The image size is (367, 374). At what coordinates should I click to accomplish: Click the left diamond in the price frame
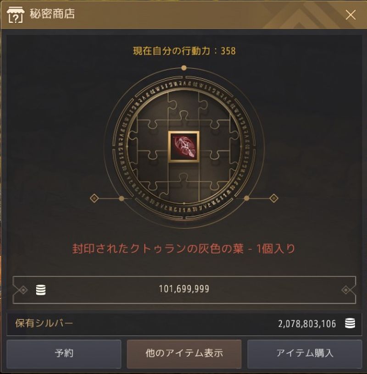click(23, 290)
